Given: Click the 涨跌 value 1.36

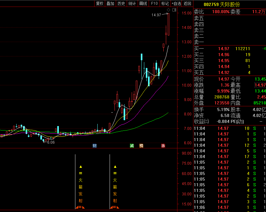Looking at the screenshot, I should click(x=225, y=85).
